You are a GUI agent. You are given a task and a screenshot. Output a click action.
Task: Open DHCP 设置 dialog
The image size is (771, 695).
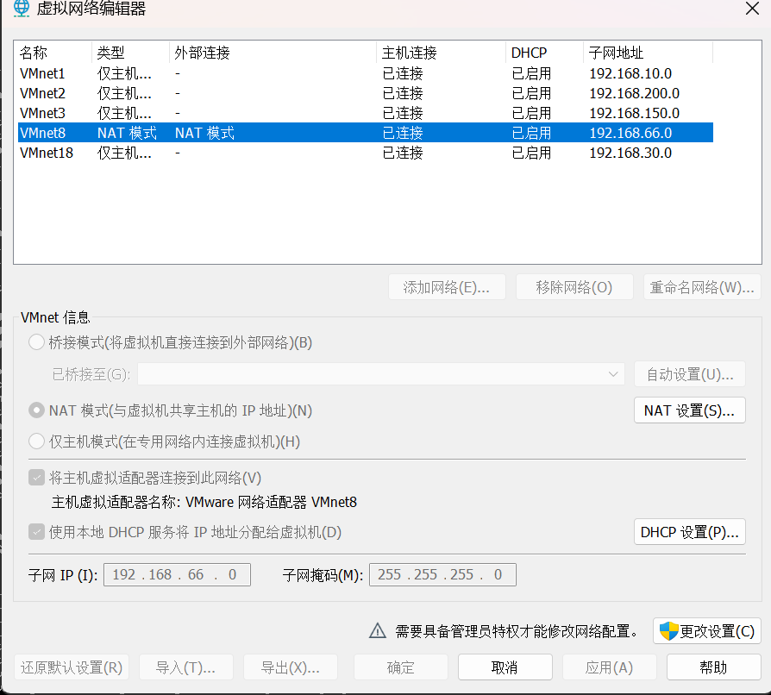689,532
